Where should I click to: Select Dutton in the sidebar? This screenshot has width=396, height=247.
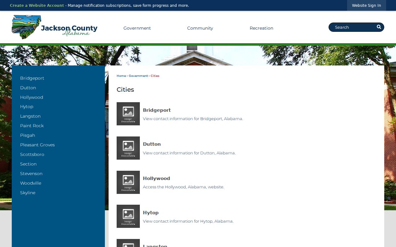click(28, 88)
